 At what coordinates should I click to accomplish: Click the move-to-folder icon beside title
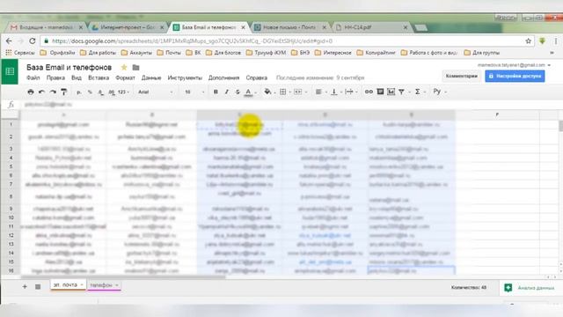(x=135, y=67)
